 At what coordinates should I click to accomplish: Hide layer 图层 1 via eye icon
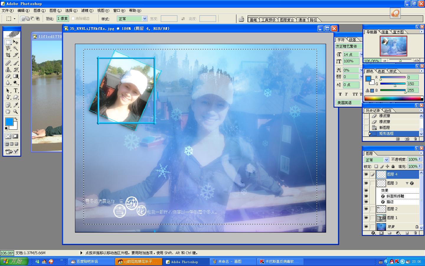[x=366, y=218]
